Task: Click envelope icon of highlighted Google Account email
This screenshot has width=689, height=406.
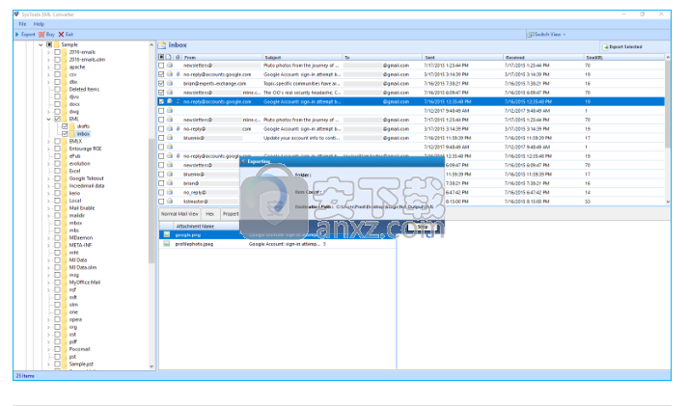Action: pyautogui.click(x=170, y=101)
